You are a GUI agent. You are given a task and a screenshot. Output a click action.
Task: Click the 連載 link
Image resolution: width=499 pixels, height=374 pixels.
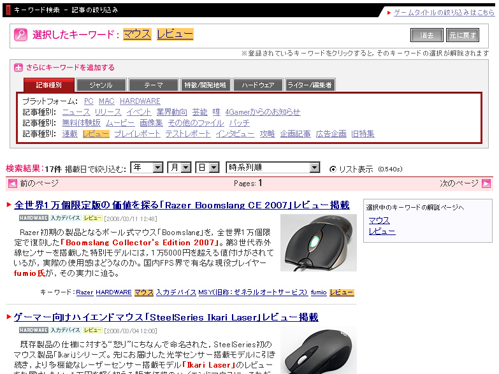[x=70, y=134]
